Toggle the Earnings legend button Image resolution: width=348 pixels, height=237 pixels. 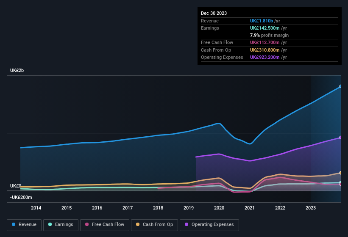(x=61, y=225)
